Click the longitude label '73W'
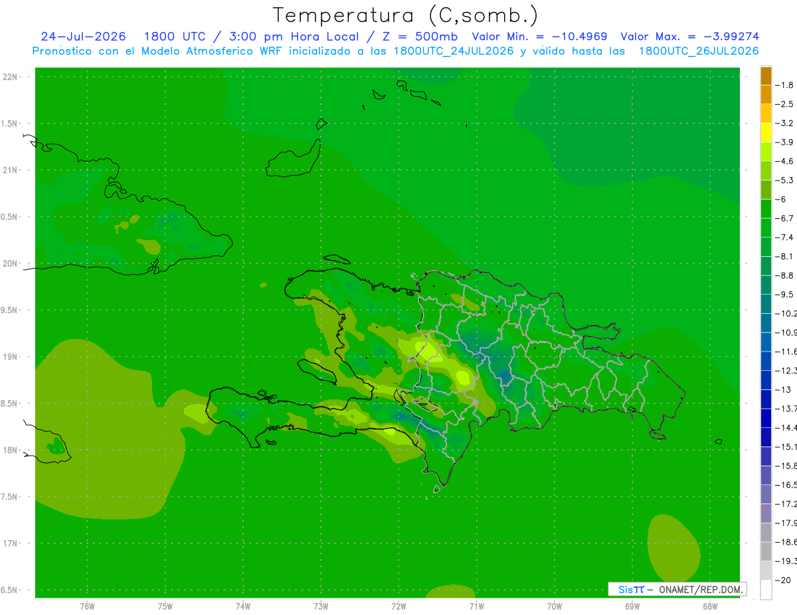The image size is (797, 615). click(321, 606)
